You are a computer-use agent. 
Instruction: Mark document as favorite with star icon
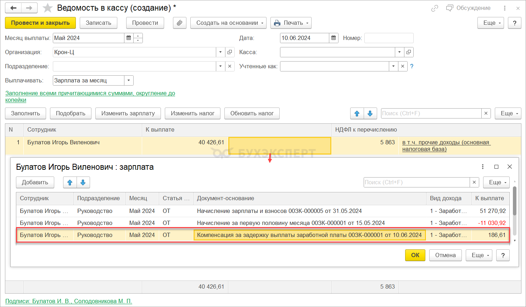47,8
